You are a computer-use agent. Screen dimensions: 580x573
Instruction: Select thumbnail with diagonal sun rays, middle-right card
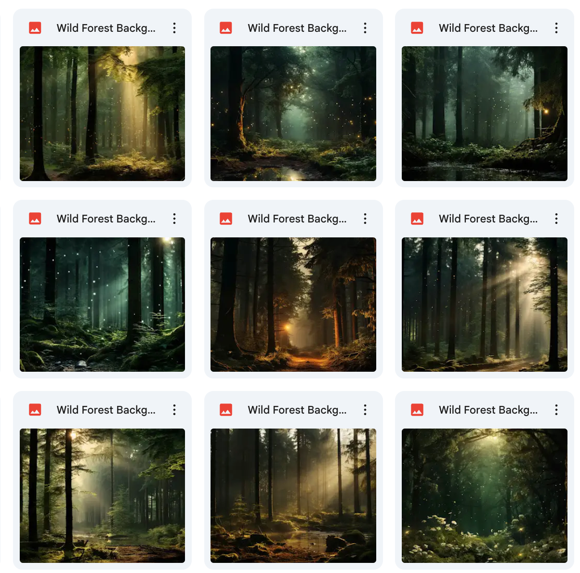[485, 304]
